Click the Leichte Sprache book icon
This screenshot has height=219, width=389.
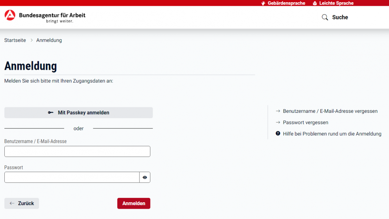[x=315, y=3]
